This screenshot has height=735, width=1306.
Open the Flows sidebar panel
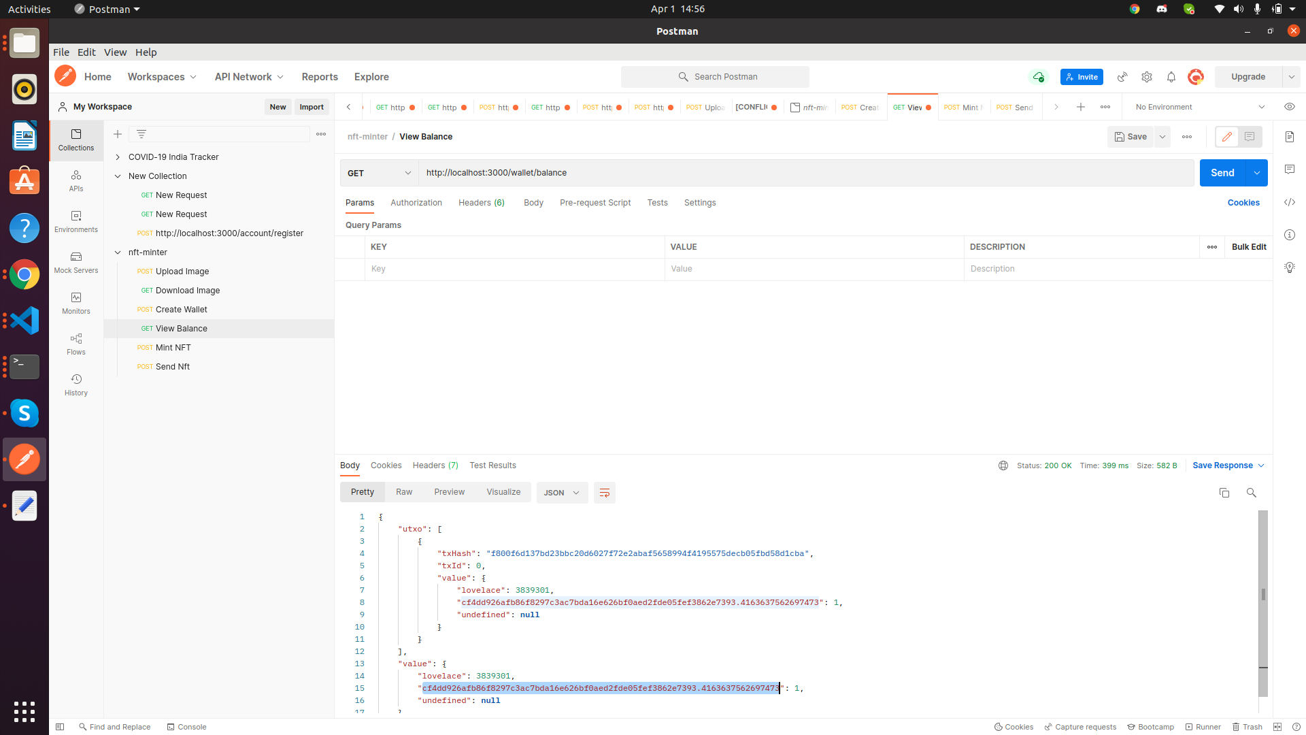pos(76,344)
